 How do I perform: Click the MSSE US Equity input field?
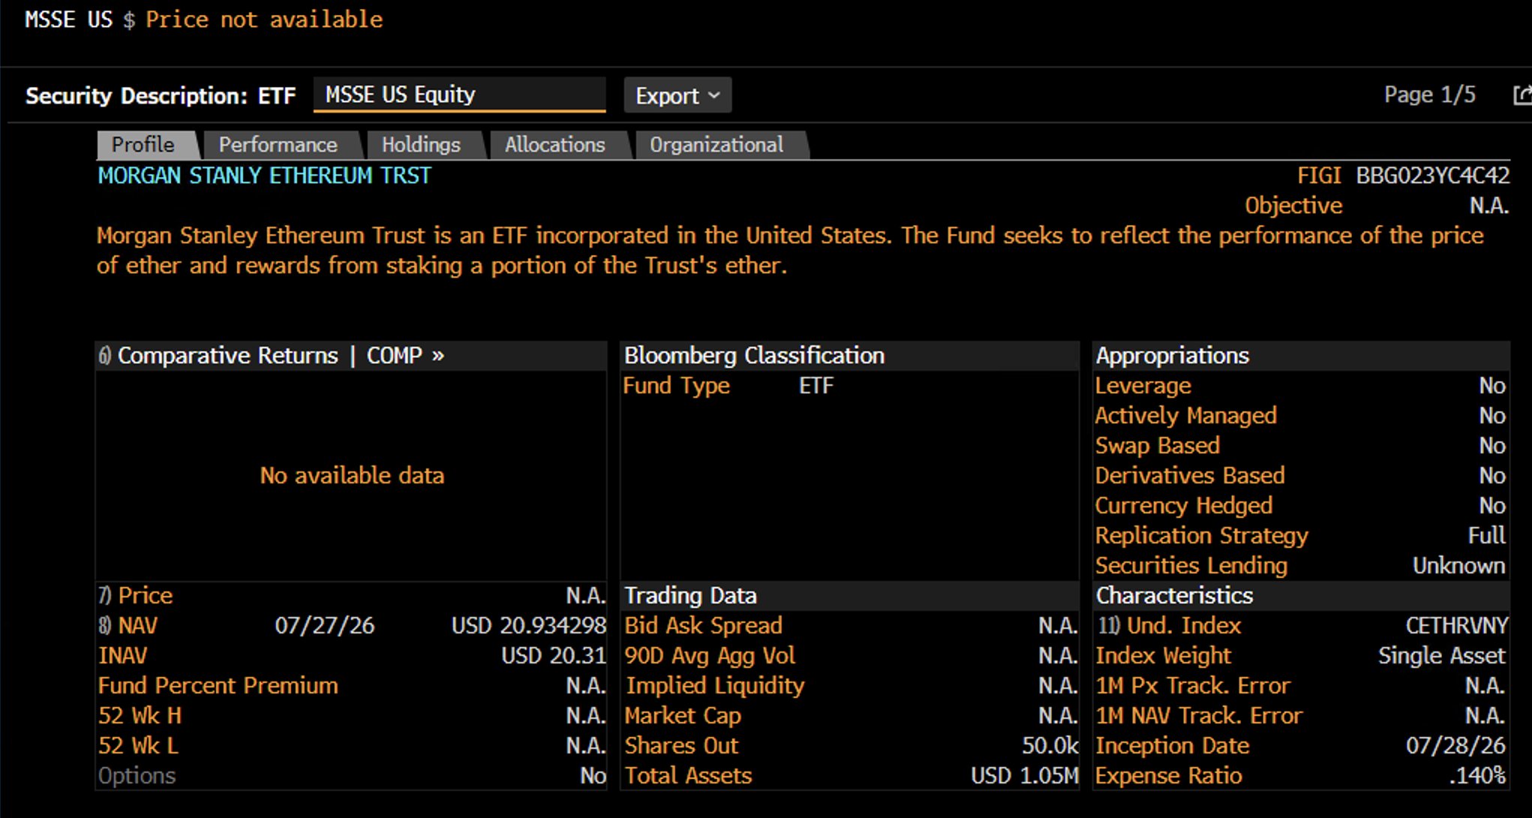(459, 95)
